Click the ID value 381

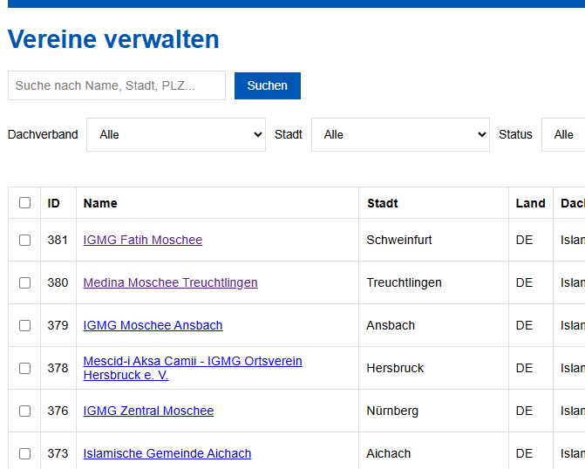point(58,240)
